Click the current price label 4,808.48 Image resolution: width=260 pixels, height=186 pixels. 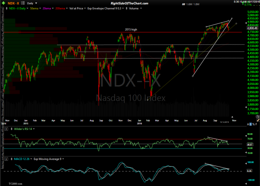(x=252, y=28)
